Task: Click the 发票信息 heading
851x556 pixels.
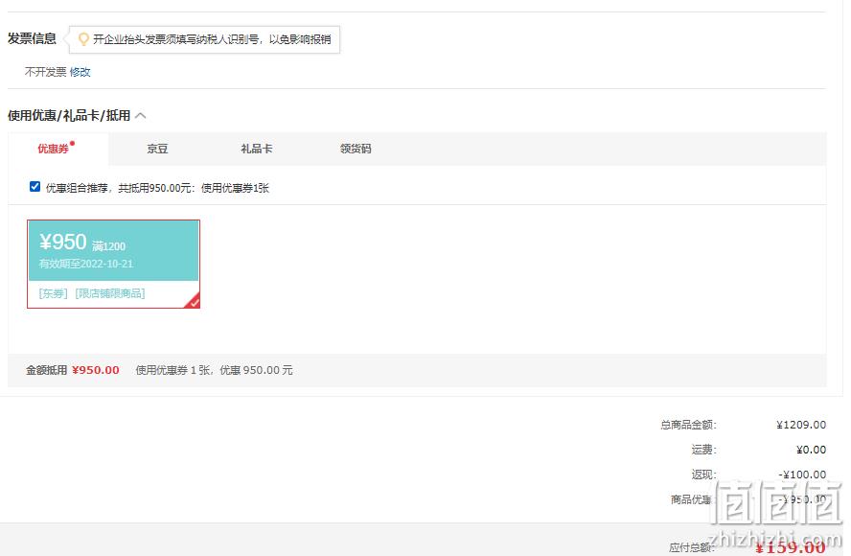Action: (x=32, y=38)
